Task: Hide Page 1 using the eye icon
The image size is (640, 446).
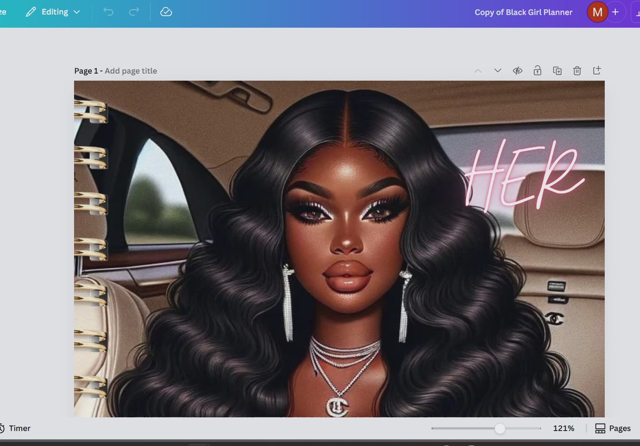Action: tap(517, 70)
